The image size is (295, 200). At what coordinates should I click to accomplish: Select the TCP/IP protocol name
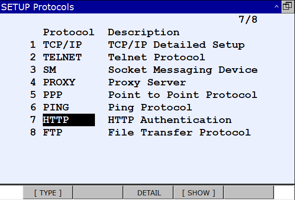(x=59, y=45)
